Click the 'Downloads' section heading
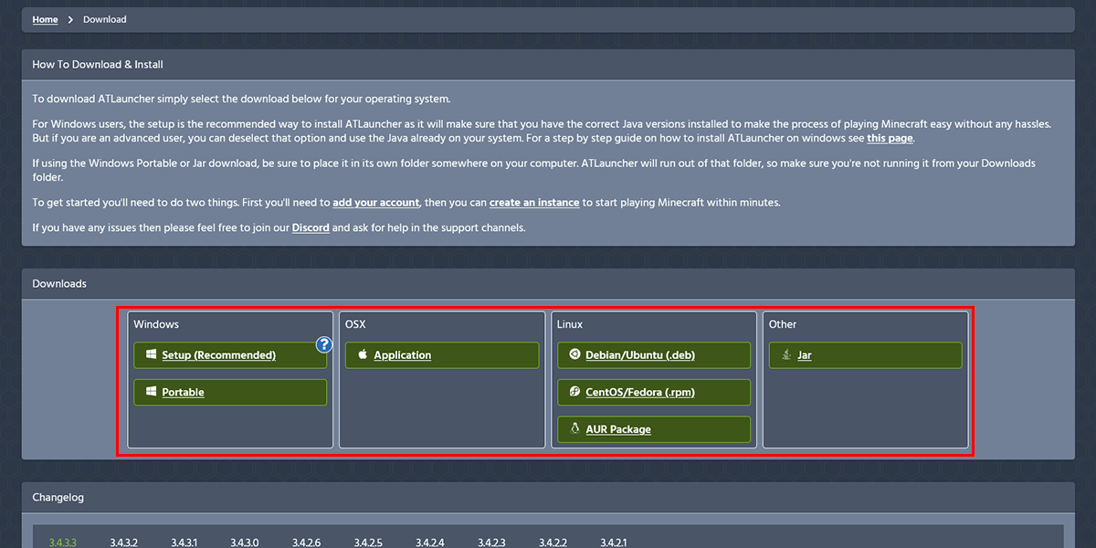This screenshot has height=548, width=1096. [59, 284]
